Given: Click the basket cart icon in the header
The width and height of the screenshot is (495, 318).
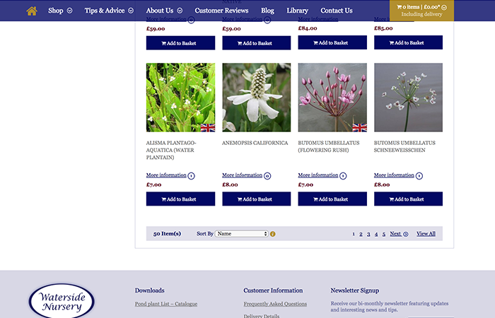Looking at the screenshot, I should click(x=399, y=7).
